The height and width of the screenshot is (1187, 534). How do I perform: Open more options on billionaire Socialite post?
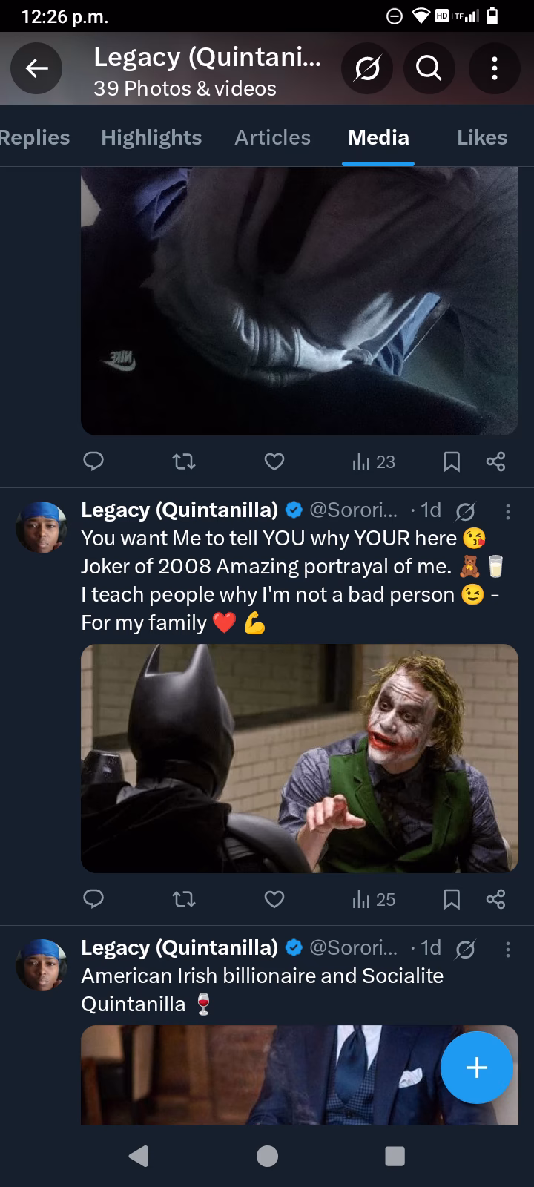(507, 949)
